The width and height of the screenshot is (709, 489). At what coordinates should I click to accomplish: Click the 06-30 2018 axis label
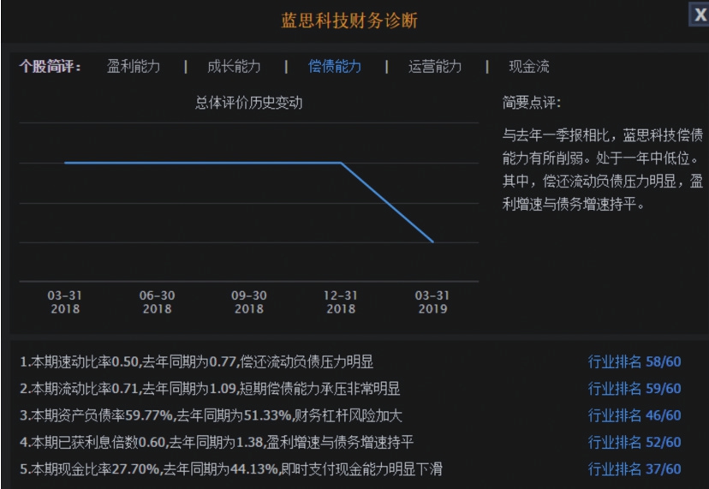[157, 302]
